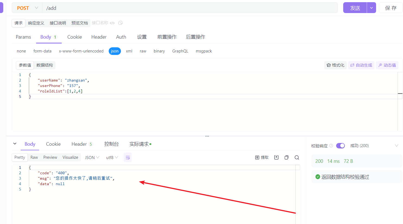Open the 前置操作 tab
The width and height of the screenshot is (403, 224).
pyautogui.click(x=167, y=37)
